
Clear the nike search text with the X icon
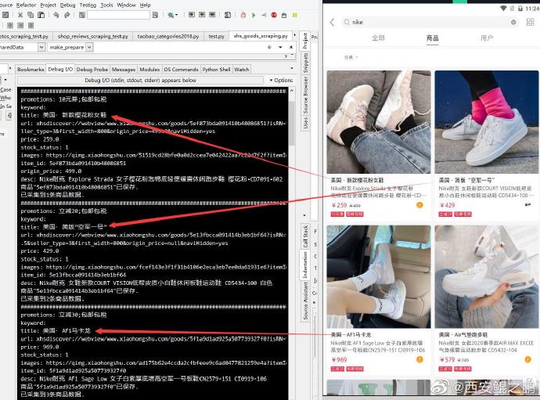click(x=513, y=22)
